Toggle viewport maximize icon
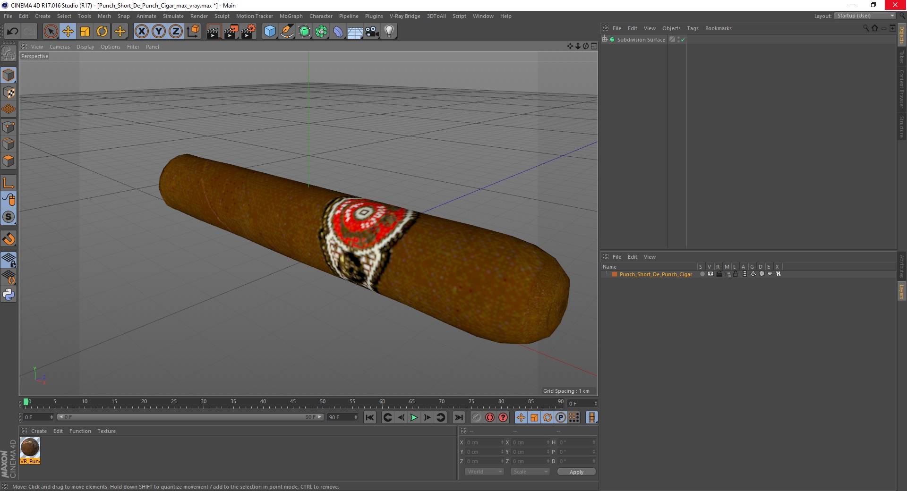 click(594, 46)
